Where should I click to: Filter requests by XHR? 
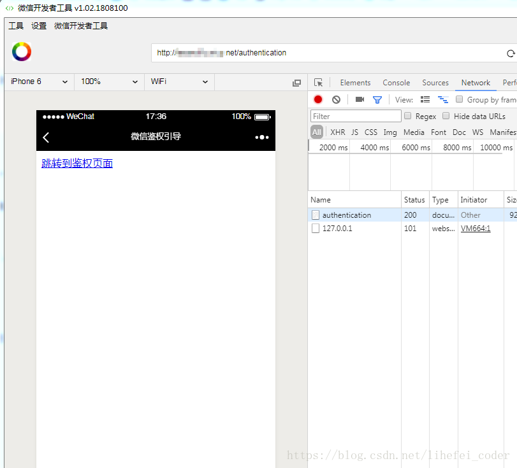click(338, 132)
